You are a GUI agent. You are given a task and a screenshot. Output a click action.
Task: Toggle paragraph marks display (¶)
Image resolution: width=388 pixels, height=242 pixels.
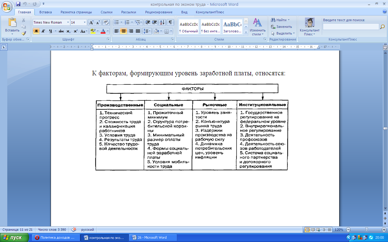point(170,22)
